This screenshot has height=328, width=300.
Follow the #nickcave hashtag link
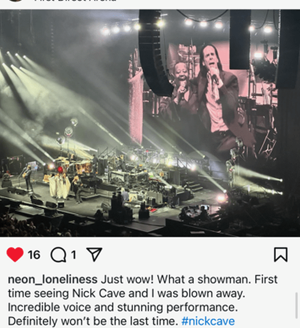tap(208, 321)
